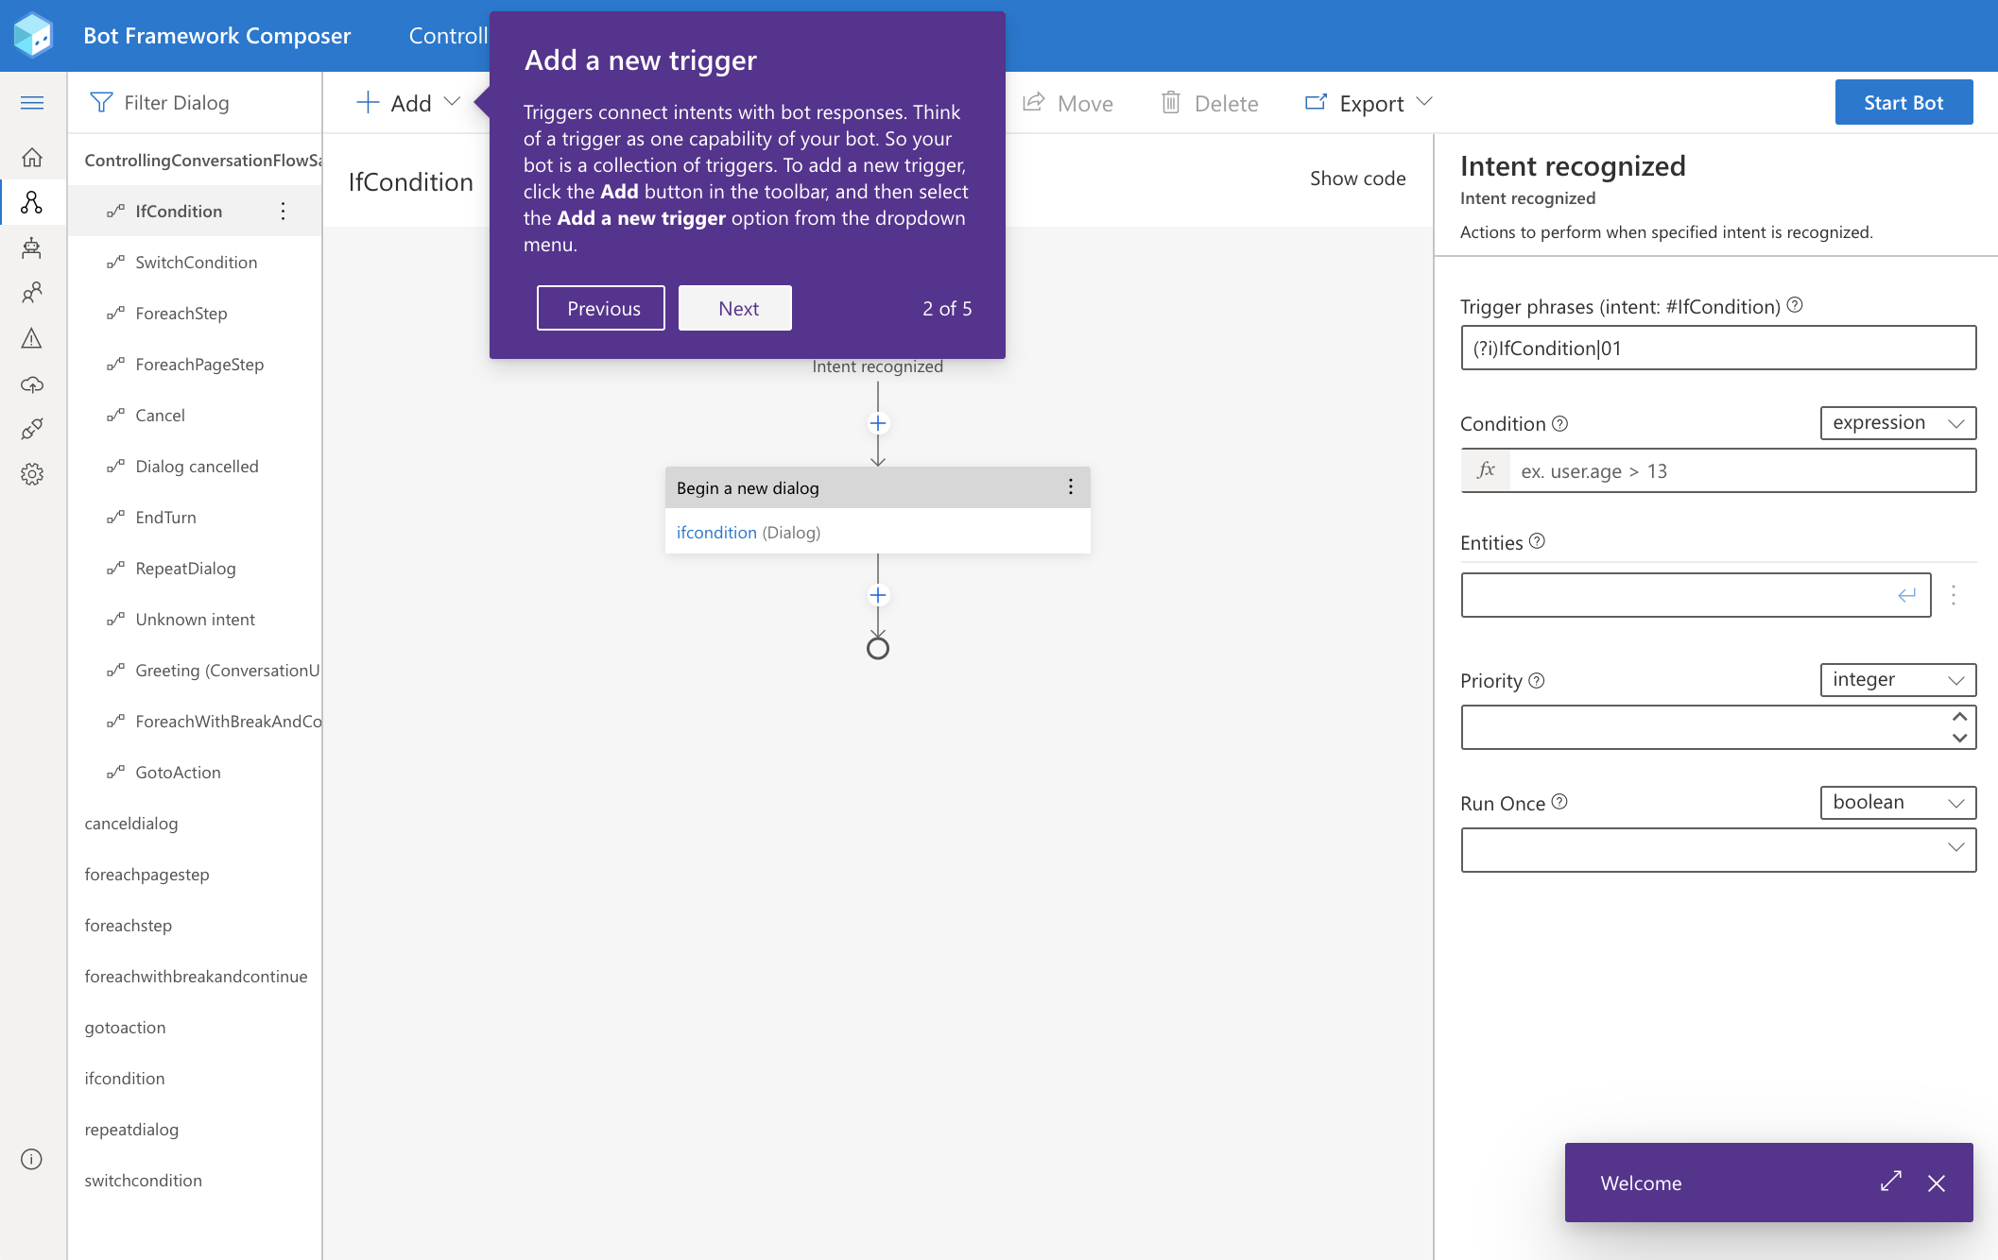Viewport: 1998px width, 1260px height.
Task: Click the hamburger menu icon
Action: [32, 102]
